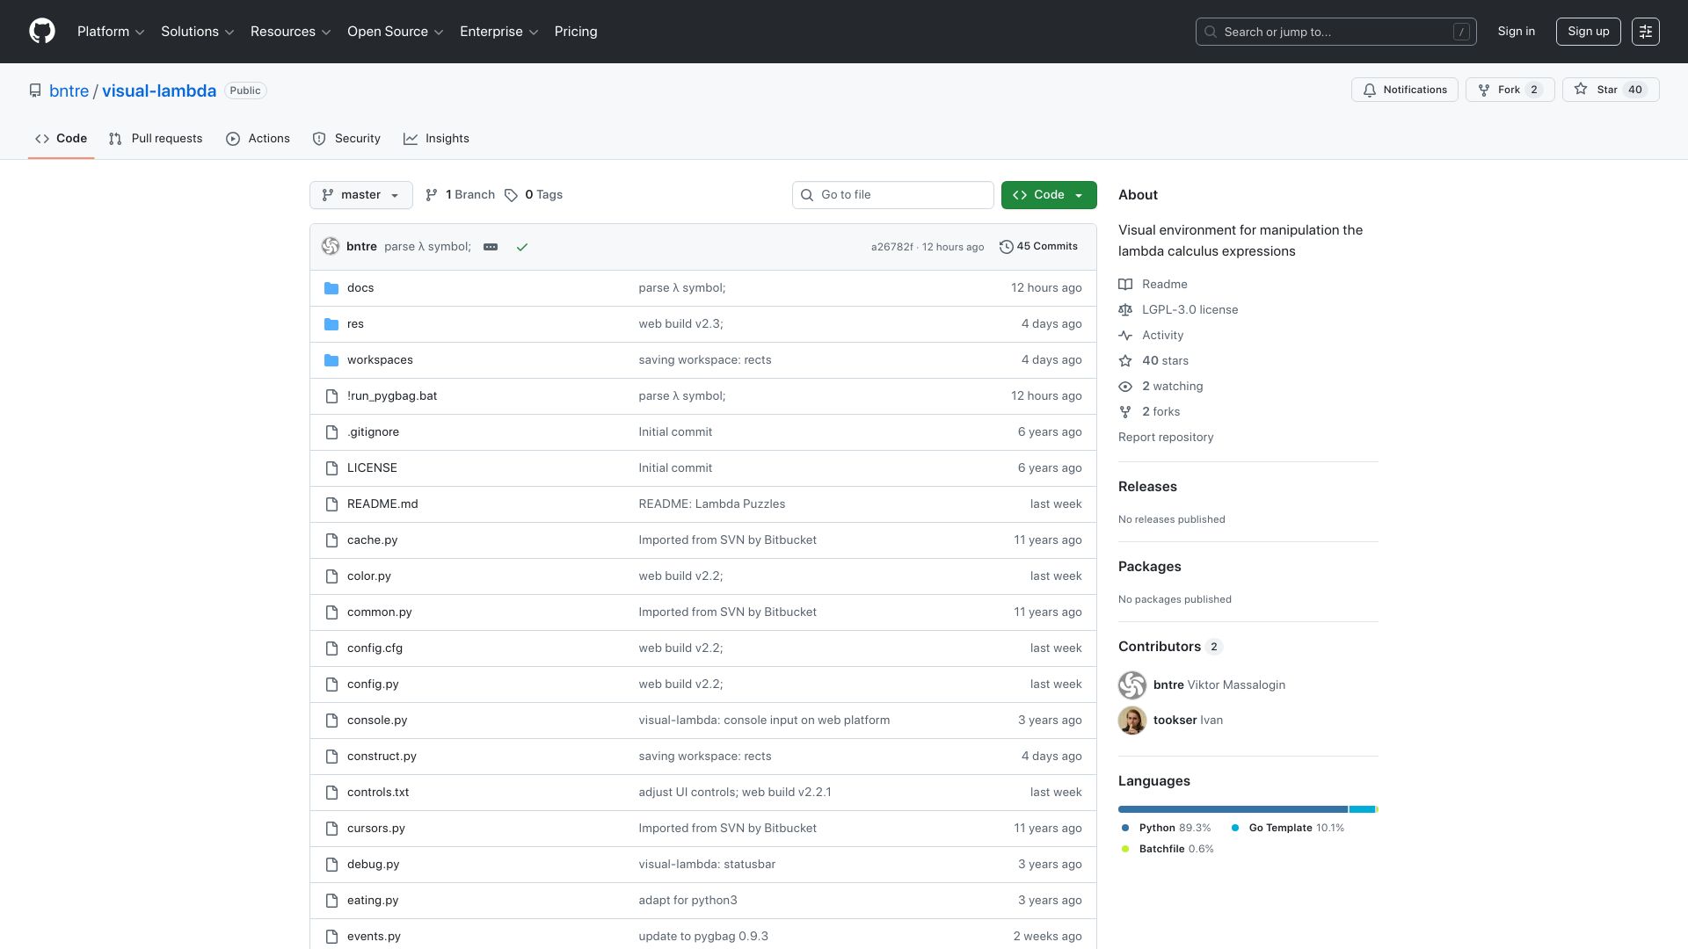The width and height of the screenshot is (1688, 949).
Task: Click the Search or jump to field
Action: [x=1335, y=32]
